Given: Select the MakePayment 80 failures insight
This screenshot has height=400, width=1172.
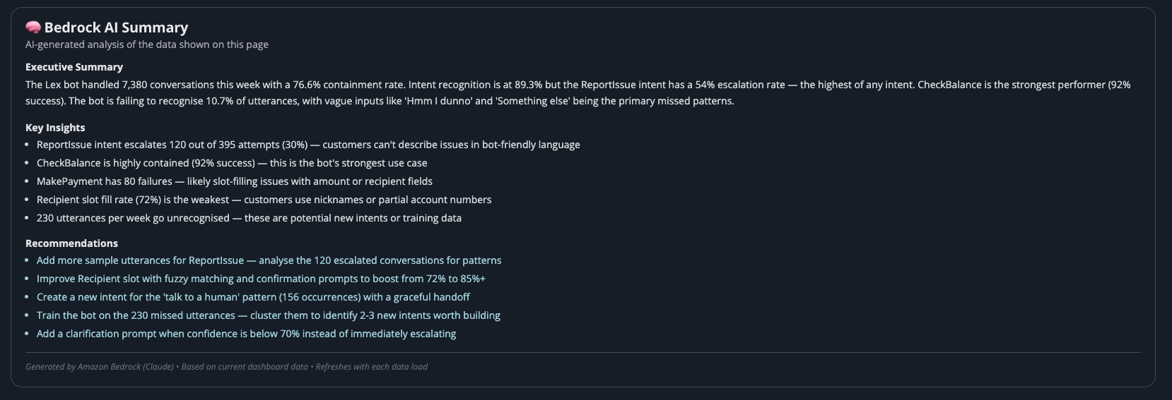Looking at the screenshot, I should point(235,181).
